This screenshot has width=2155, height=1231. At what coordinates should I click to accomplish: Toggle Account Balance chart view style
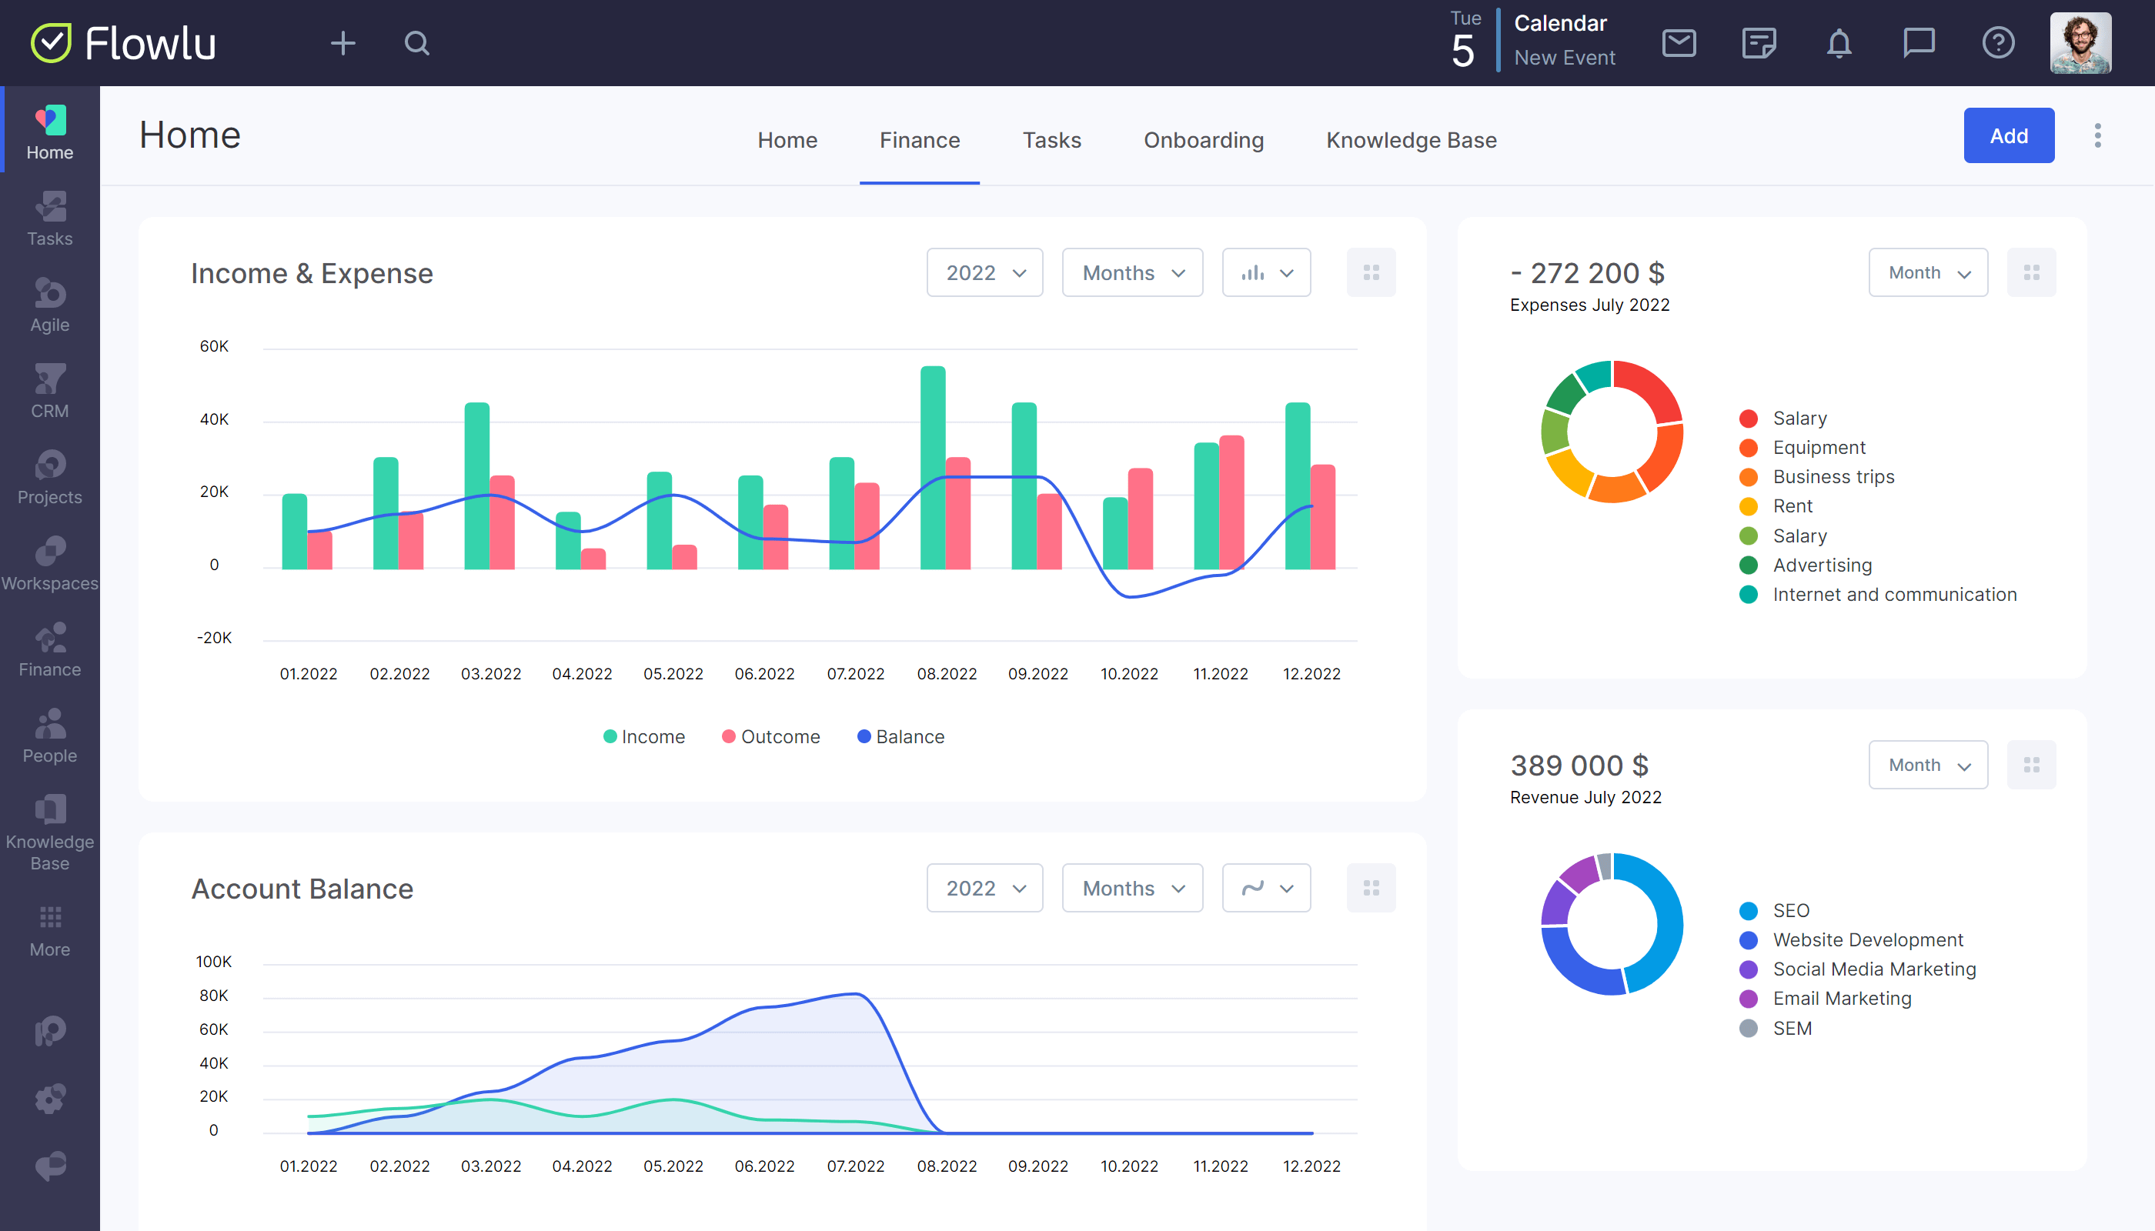point(1264,888)
